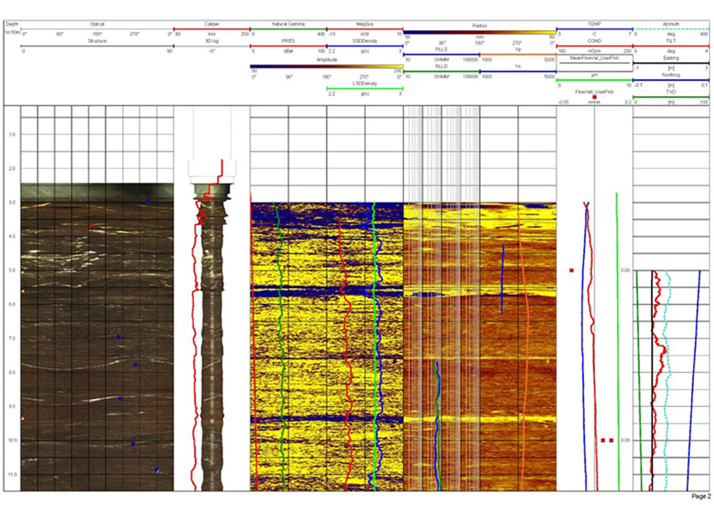Screen dimensions: 714x505
Task: Click the Radius color scale bar
Action: pos(479,32)
